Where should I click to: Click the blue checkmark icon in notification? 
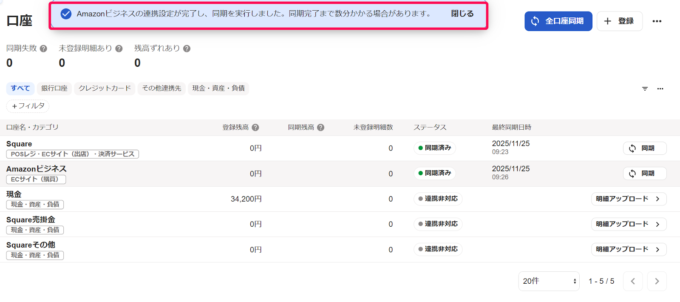pos(66,14)
